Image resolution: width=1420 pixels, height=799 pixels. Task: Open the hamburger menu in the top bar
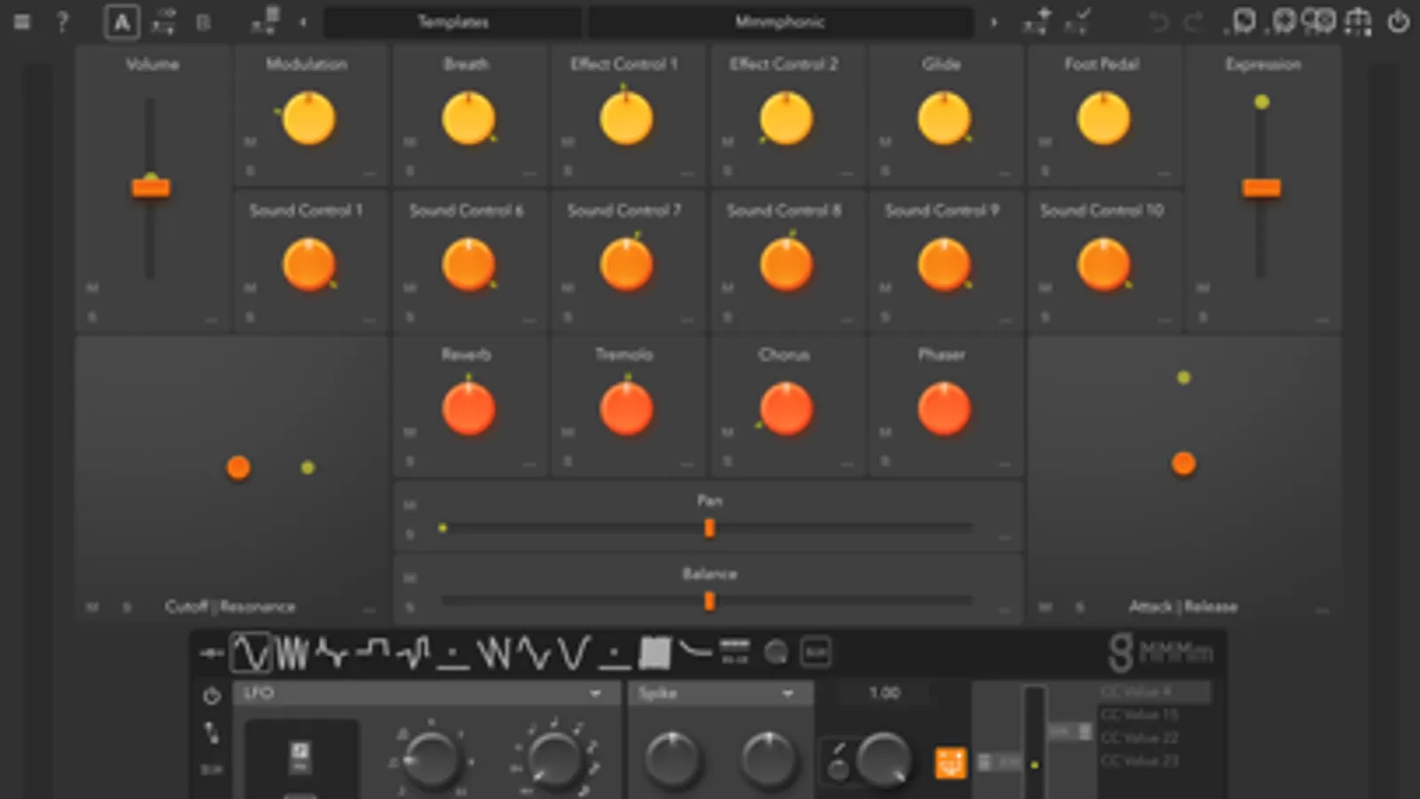pos(22,21)
